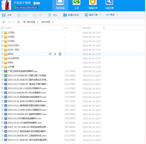Sort by 文件名 column header
The height and width of the screenshot is (144, 146).
[x=8, y=28]
